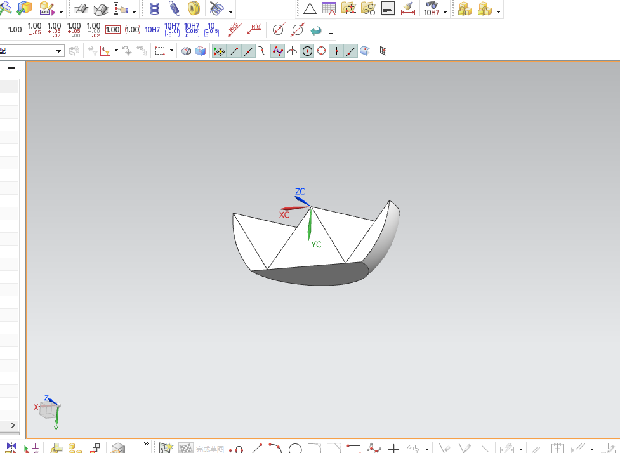Choose the 10 (0.015/0) fit tolerance style

tap(211, 30)
